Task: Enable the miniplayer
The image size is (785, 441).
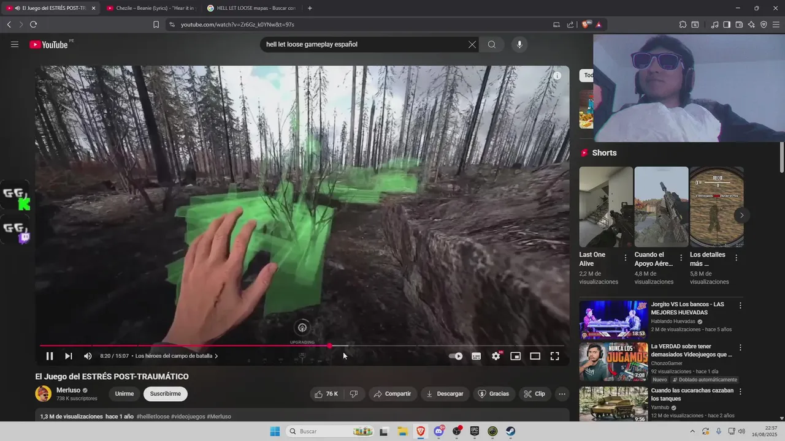Action: click(x=516, y=356)
